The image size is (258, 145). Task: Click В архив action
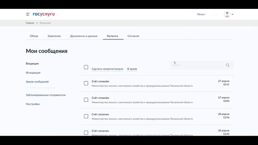pyautogui.click(x=132, y=69)
